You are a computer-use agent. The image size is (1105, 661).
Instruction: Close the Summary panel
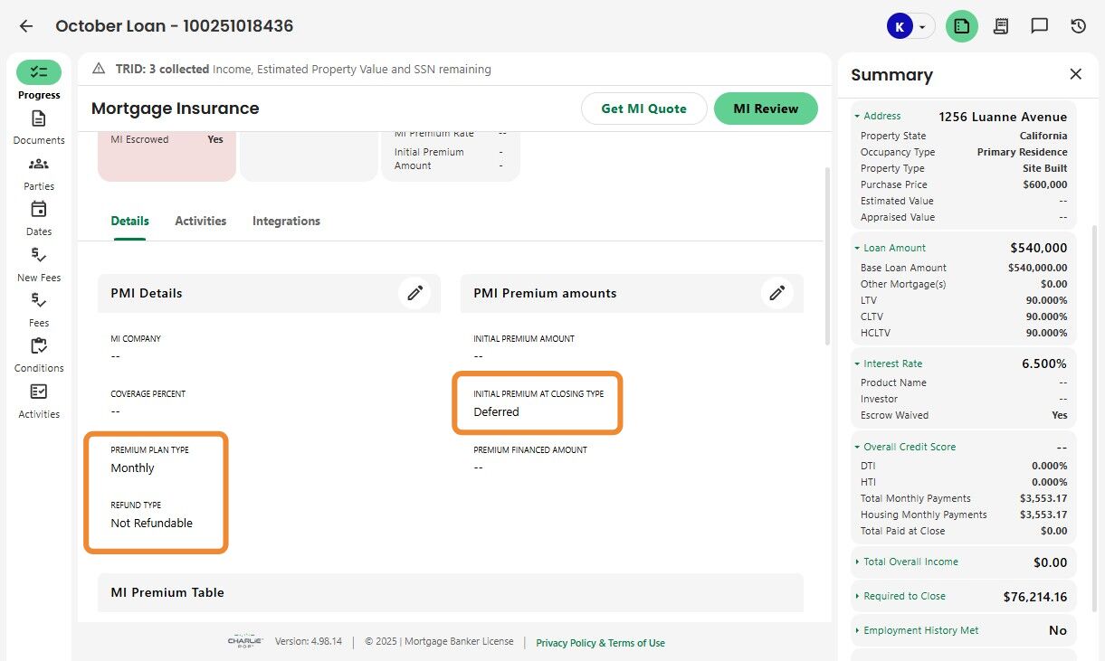tap(1075, 74)
